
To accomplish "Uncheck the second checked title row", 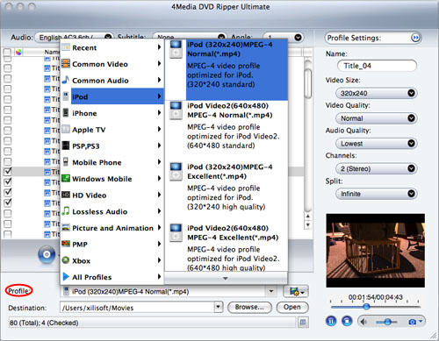I will point(8,181).
